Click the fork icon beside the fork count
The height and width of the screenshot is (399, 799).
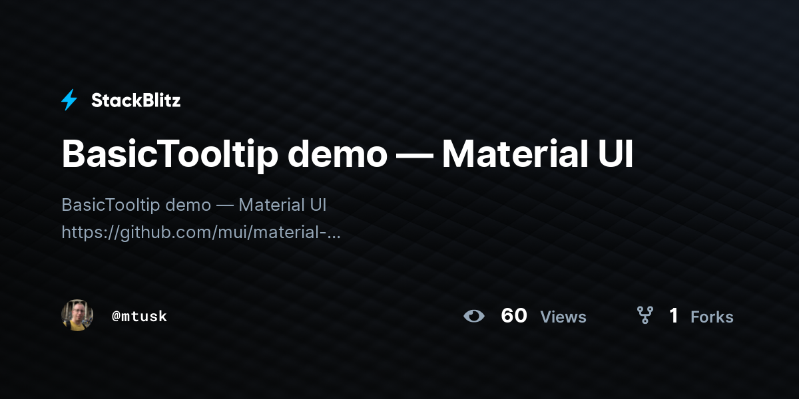coord(645,315)
